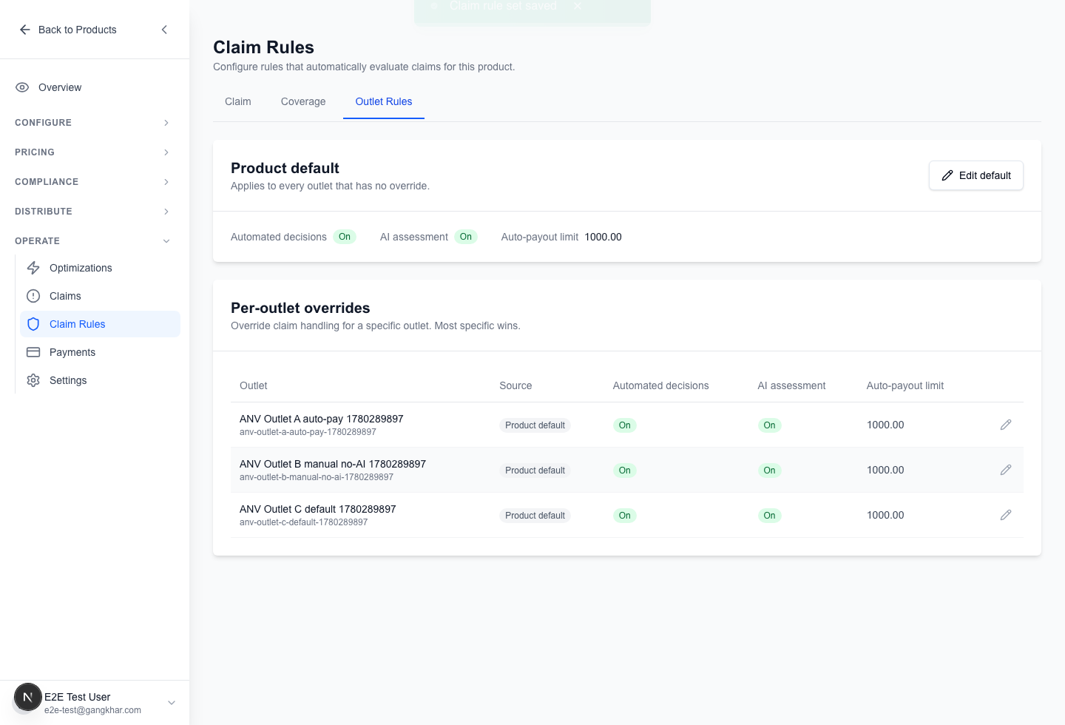Click the Auto-payout limit column header
The width and height of the screenshot is (1065, 725).
tap(905, 385)
